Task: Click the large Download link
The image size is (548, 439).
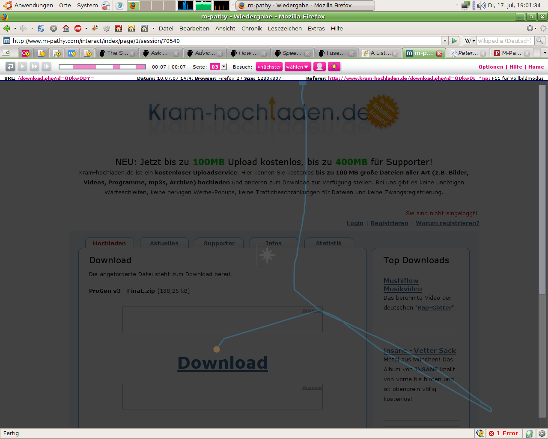Action: [223, 363]
